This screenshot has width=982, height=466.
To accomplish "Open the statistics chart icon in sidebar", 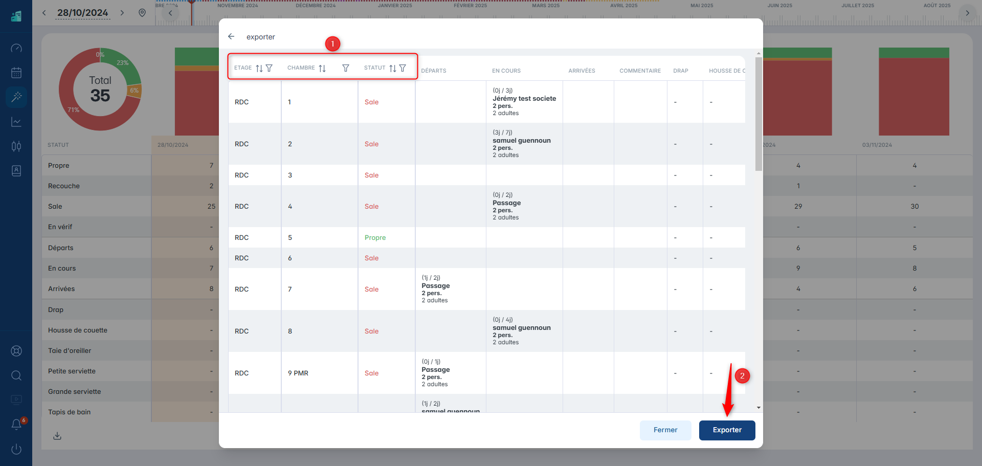I will 16,122.
